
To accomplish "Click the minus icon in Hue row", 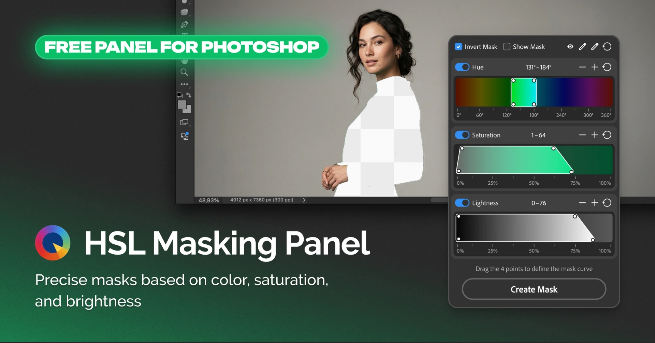I will (x=582, y=67).
